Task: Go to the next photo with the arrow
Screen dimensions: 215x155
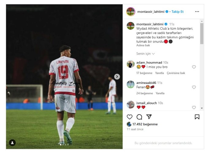Action: (117, 77)
